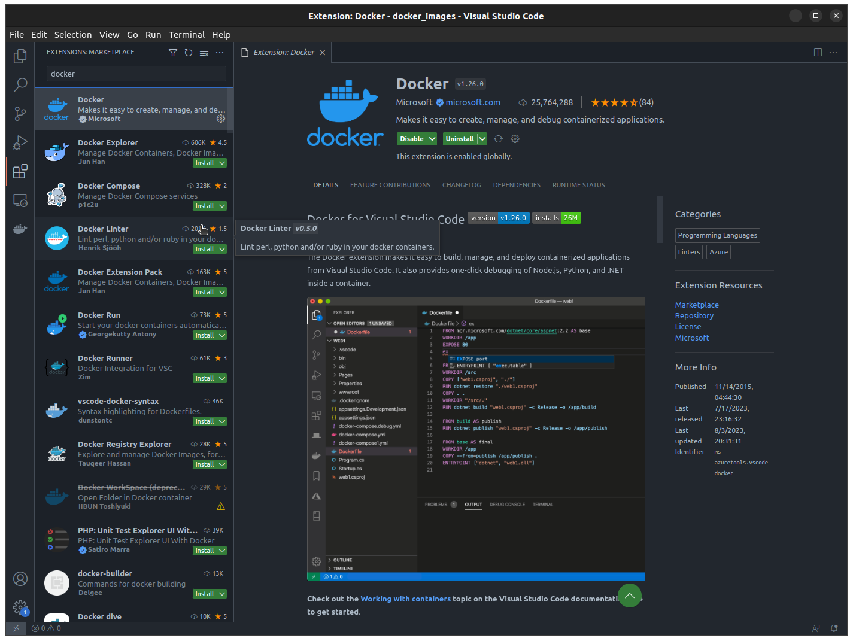The width and height of the screenshot is (853, 641).
Task: Open the Remote Explorer view
Action: pos(20,200)
